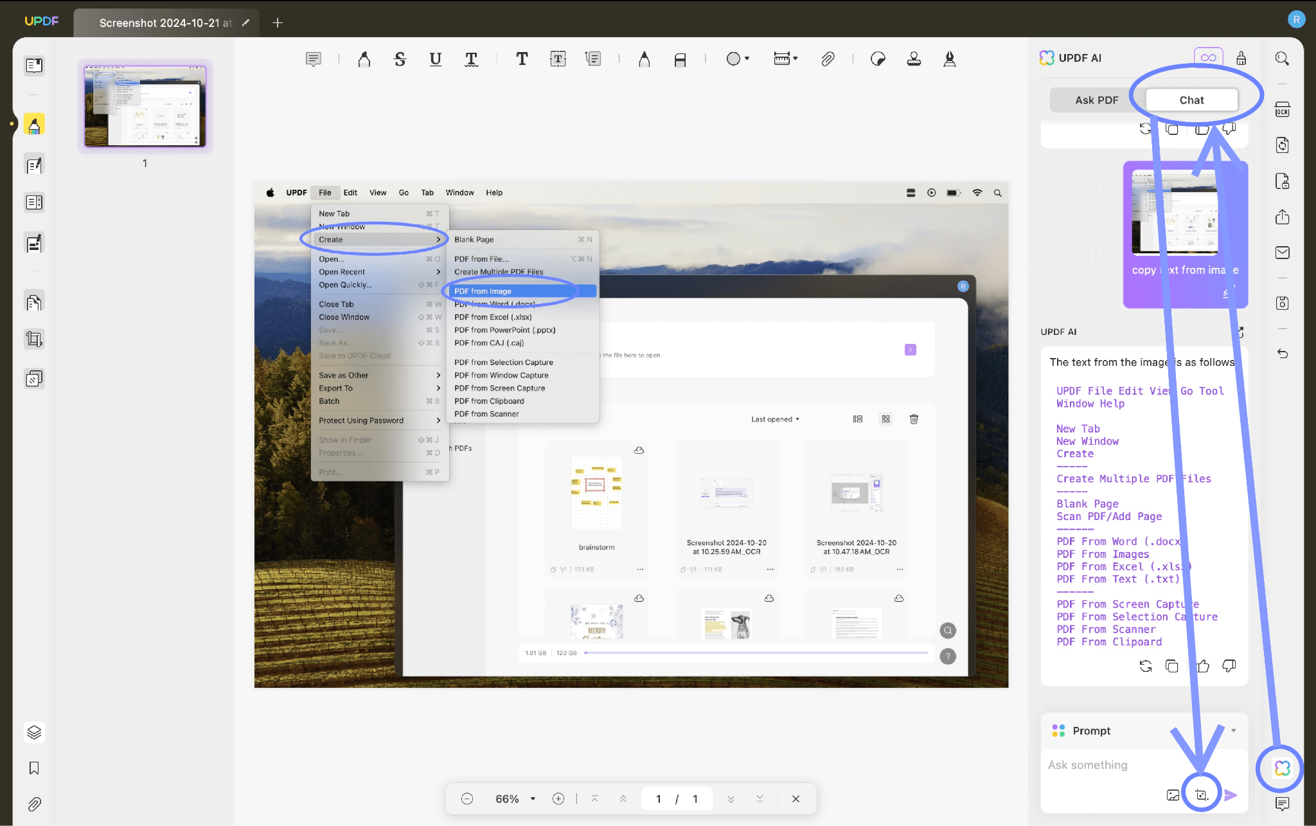Go to the first page arrow
The width and height of the screenshot is (1316, 826).
pyautogui.click(x=594, y=799)
